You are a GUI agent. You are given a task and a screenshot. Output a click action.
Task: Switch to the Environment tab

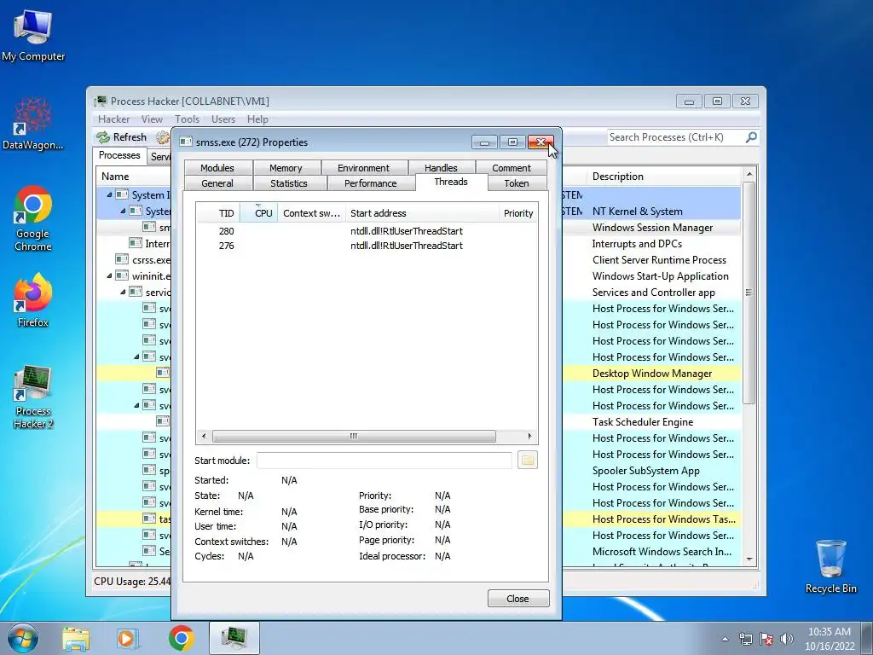[363, 168]
